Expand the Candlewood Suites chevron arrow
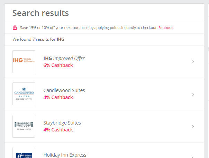 tap(193, 94)
